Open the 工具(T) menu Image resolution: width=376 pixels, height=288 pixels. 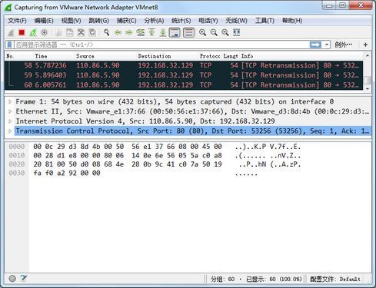pyautogui.click(x=265, y=21)
